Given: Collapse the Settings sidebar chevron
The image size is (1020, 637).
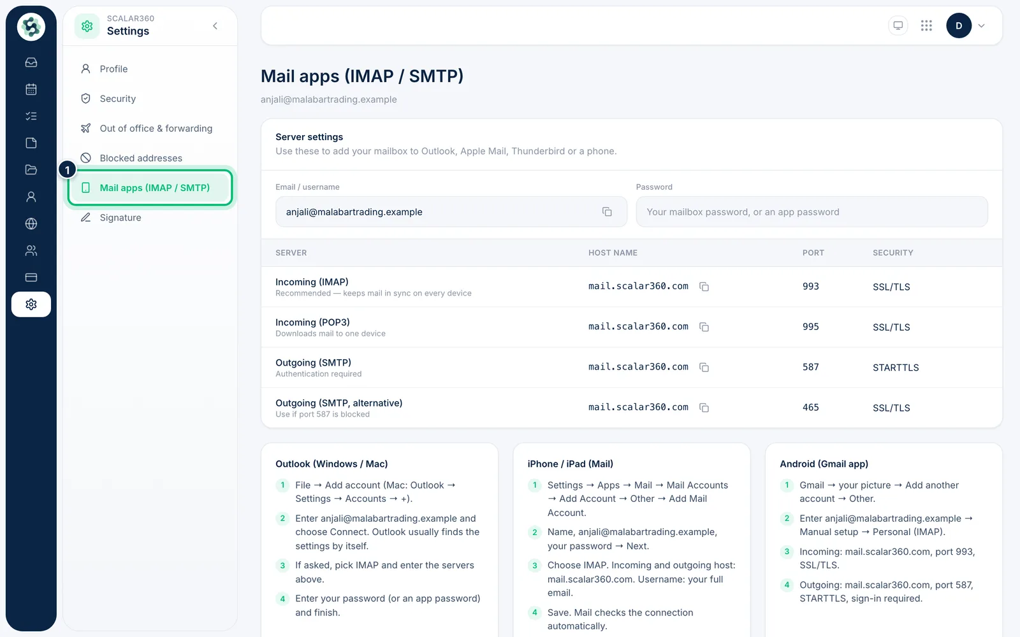Looking at the screenshot, I should pos(215,25).
